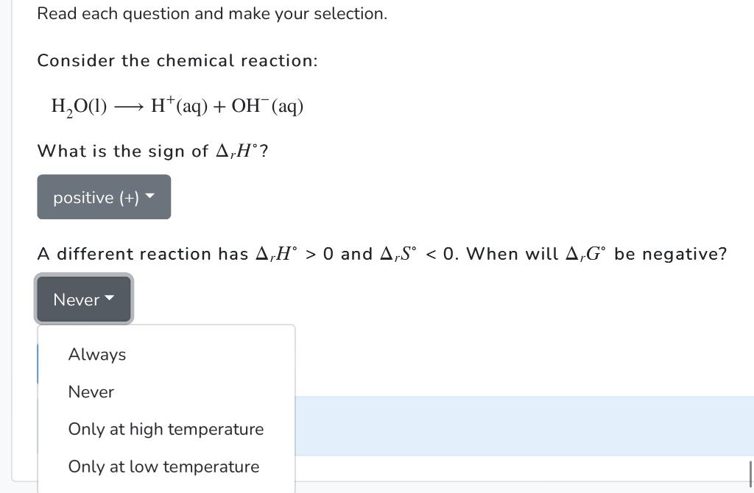
Task: Click the "Read each question" instruction heading
Action: tap(212, 13)
